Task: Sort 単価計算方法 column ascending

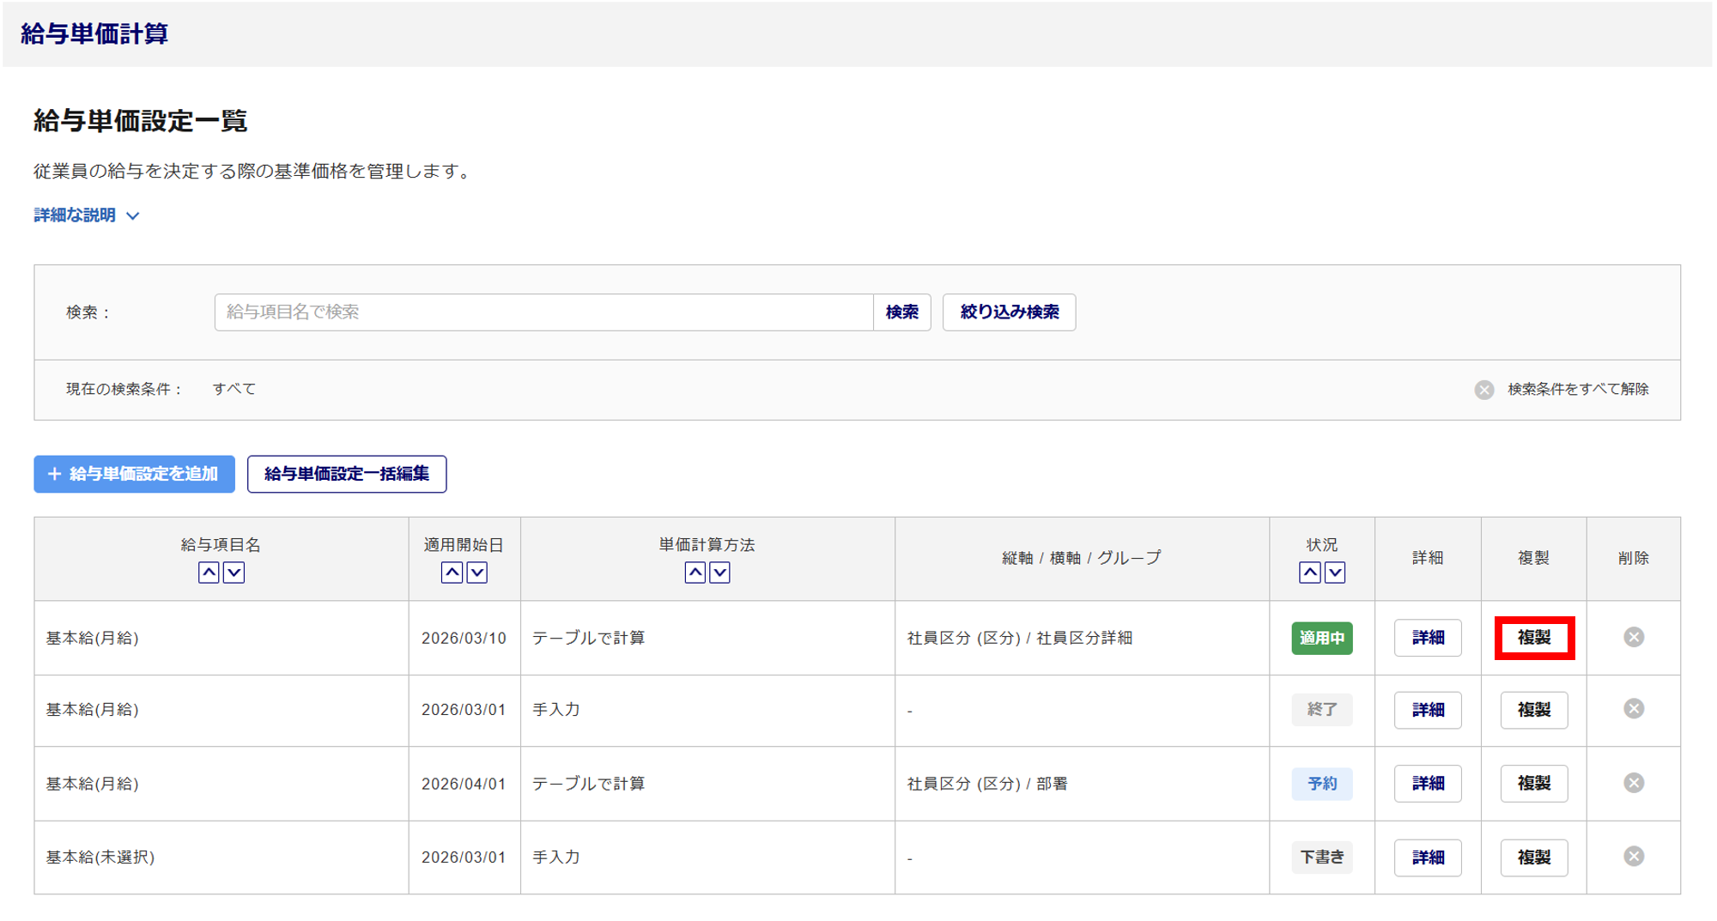Action: click(695, 573)
